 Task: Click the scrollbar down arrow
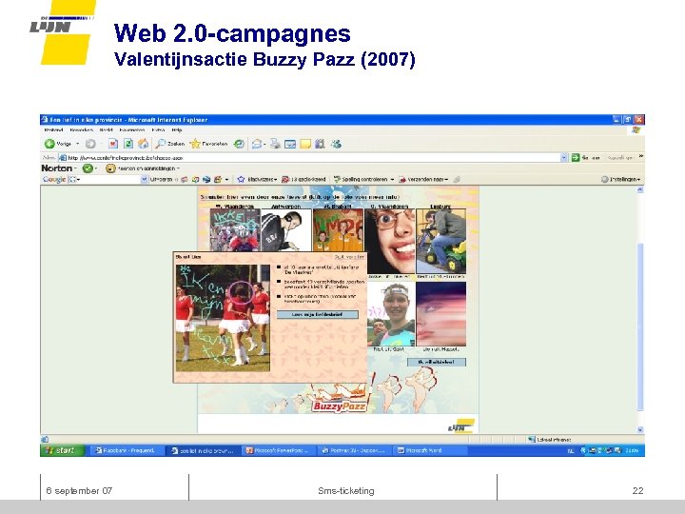640,429
